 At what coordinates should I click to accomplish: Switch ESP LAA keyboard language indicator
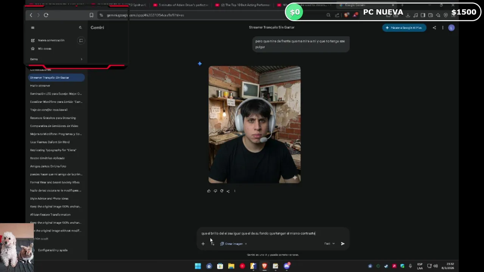click(420, 266)
